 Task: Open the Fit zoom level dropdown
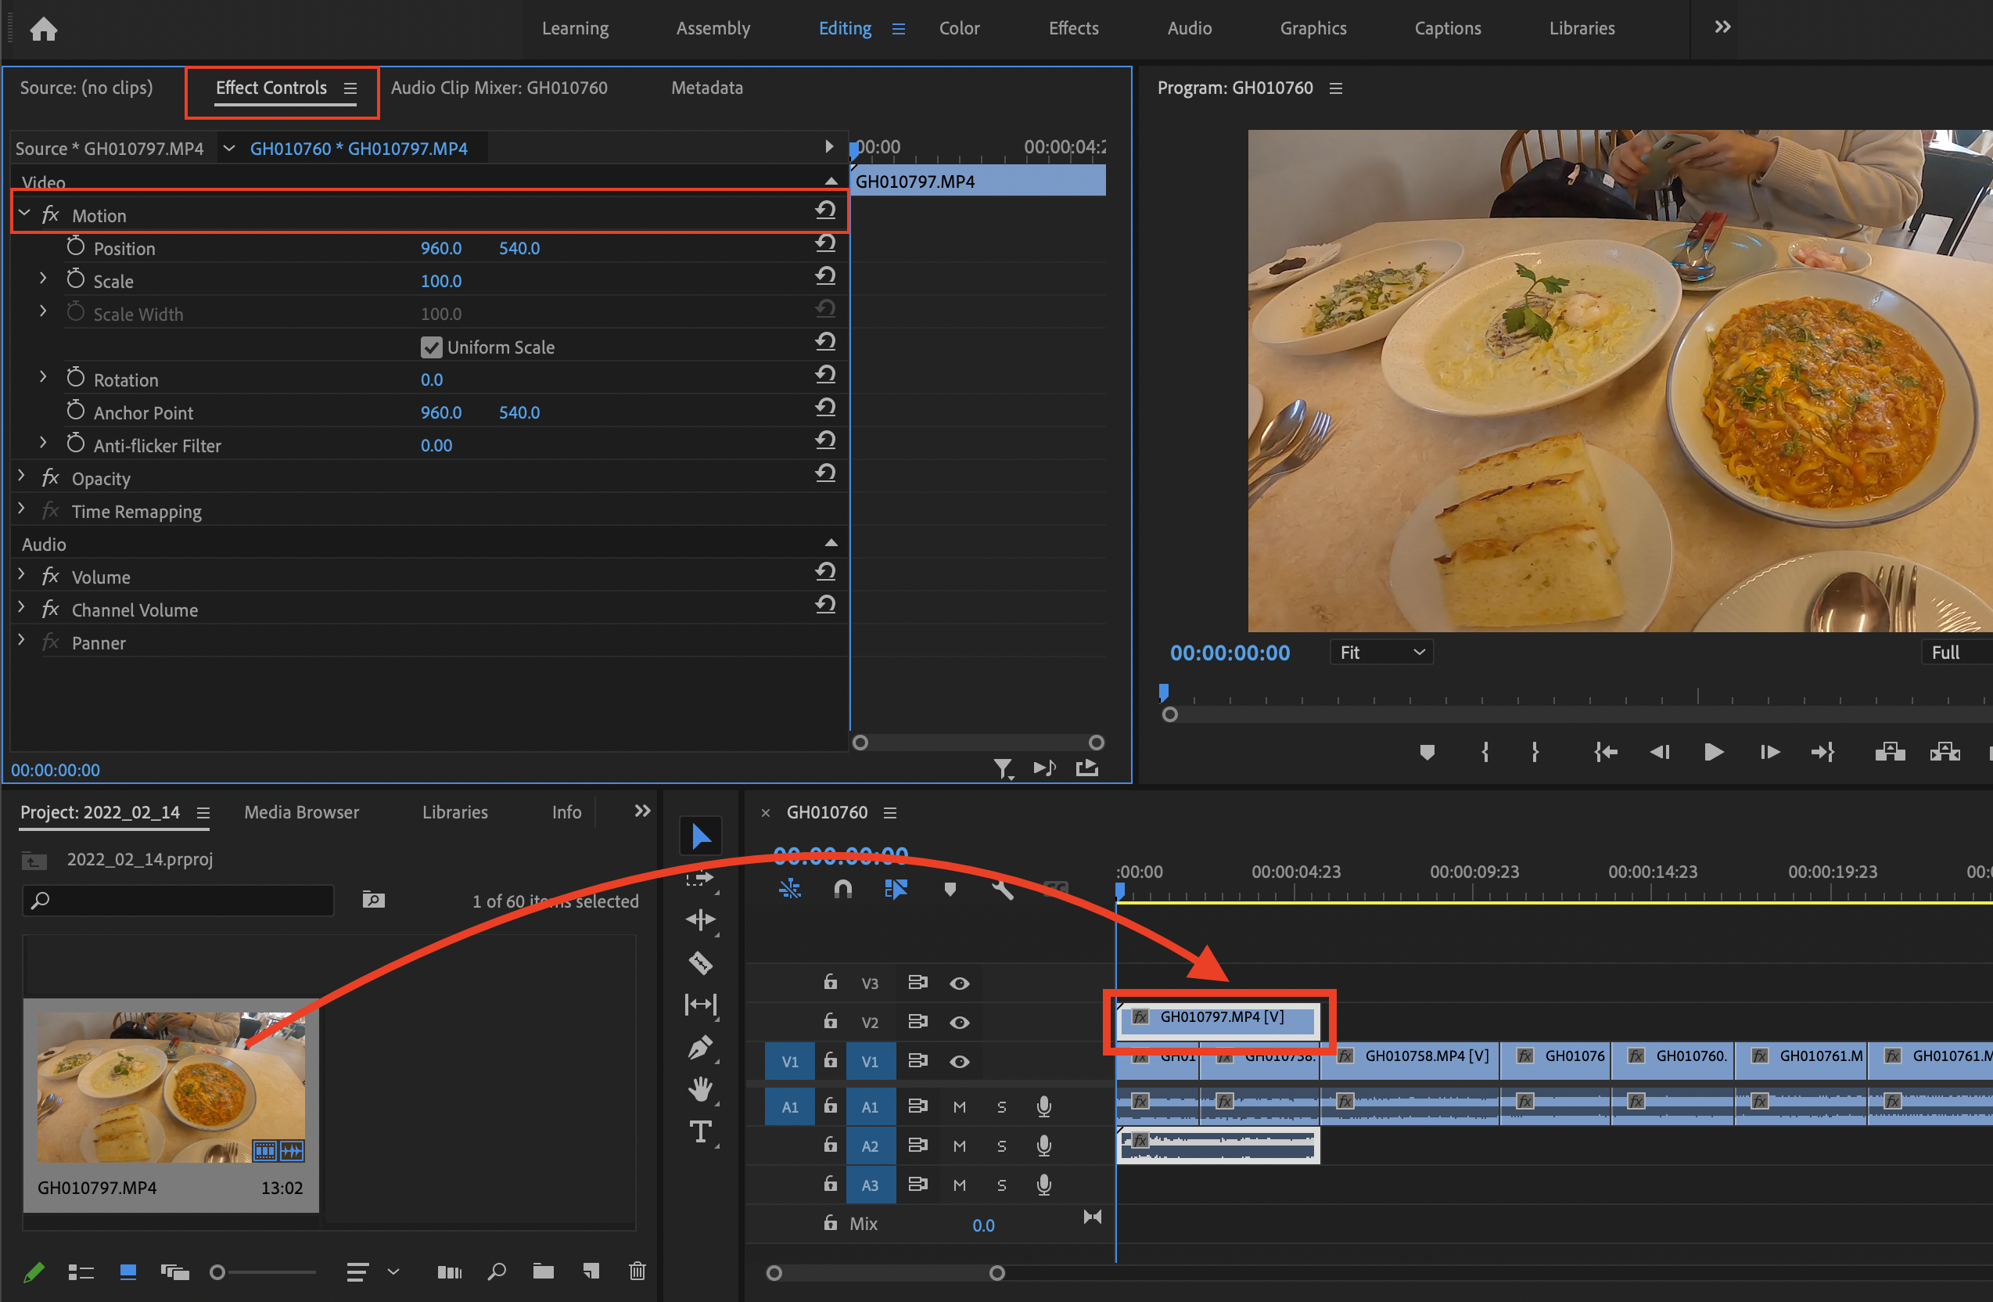point(1381,652)
